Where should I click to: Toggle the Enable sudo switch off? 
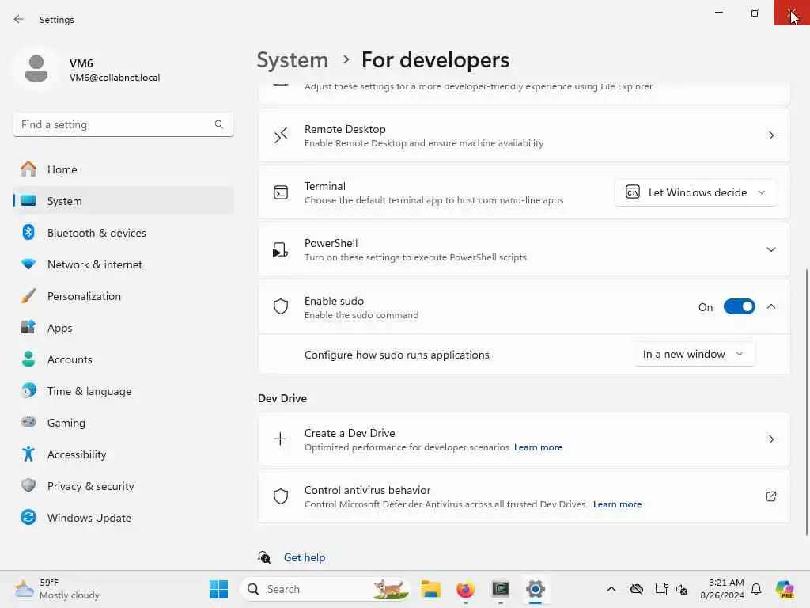pos(740,306)
